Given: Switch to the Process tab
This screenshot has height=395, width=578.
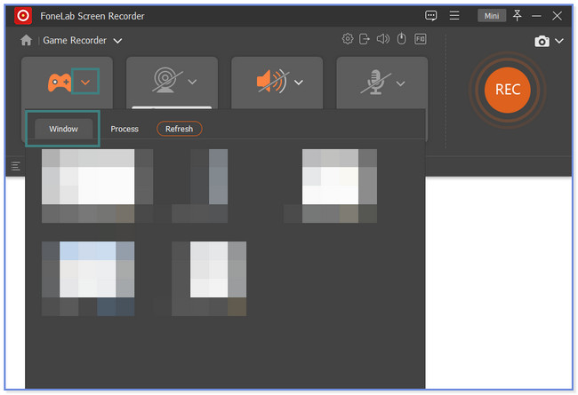Looking at the screenshot, I should click(x=124, y=129).
